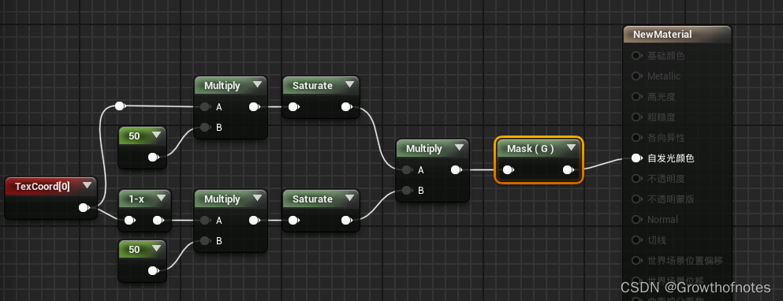Click the output pin of the 1-x node
Screen dimensions: 783x301
[x=158, y=220]
